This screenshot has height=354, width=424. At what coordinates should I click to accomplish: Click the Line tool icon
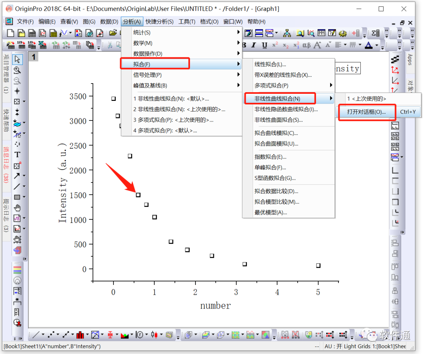17,186
